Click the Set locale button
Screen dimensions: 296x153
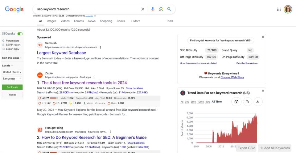pyautogui.click(x=12, y=87)
